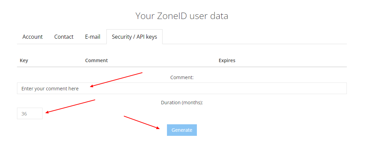Click the red arrow pointing at duration box
This screenshot has height=163, width=372.
(x=70, y=106)
